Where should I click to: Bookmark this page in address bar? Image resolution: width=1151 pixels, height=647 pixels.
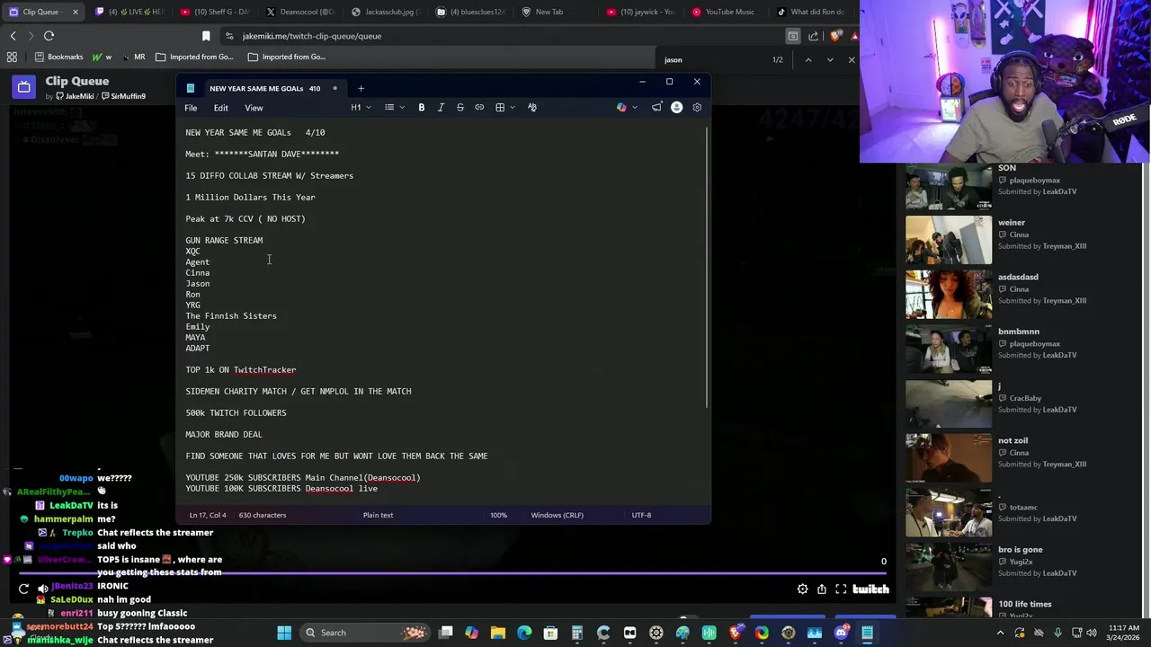click(206, 36)
